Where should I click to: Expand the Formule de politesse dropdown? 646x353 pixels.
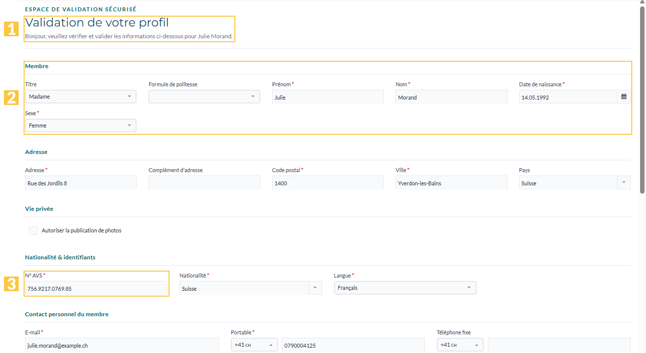click(x=204, y=97)
